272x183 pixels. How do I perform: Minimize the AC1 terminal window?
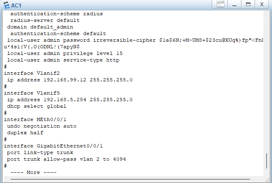(234, 5)
